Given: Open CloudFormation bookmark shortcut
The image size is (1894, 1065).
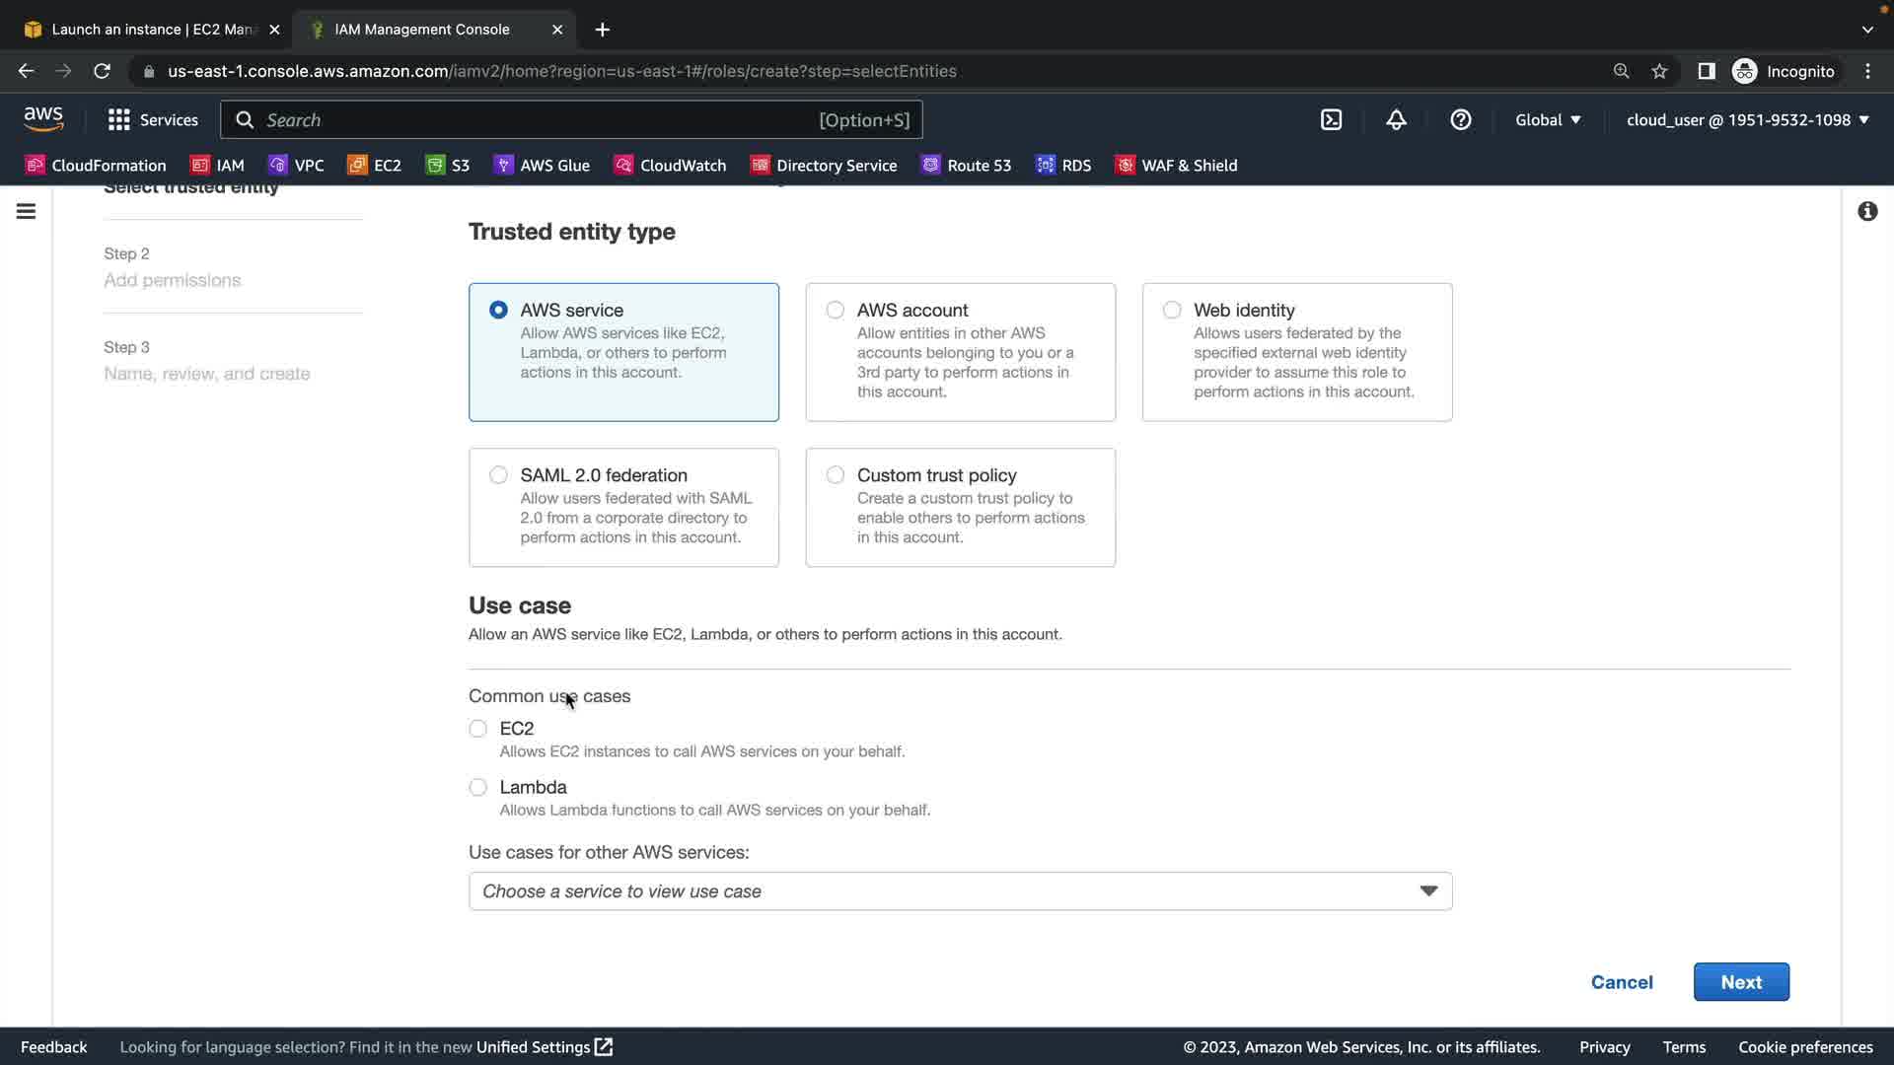Looking at the screenshot, I should coord(96,165).
